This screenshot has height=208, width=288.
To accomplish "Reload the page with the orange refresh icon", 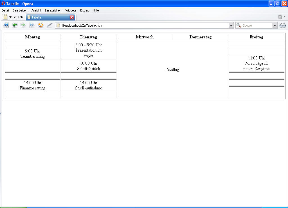I will pos(41,25).
